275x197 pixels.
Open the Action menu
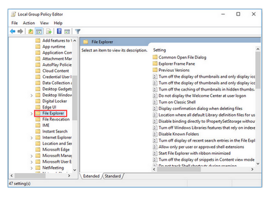[28, 23]
